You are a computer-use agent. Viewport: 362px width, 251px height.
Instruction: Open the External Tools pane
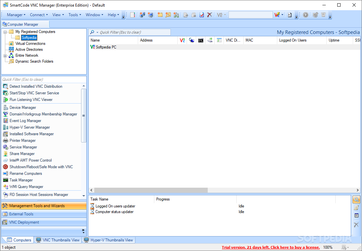pyautogui.click(x=44, y=214)
